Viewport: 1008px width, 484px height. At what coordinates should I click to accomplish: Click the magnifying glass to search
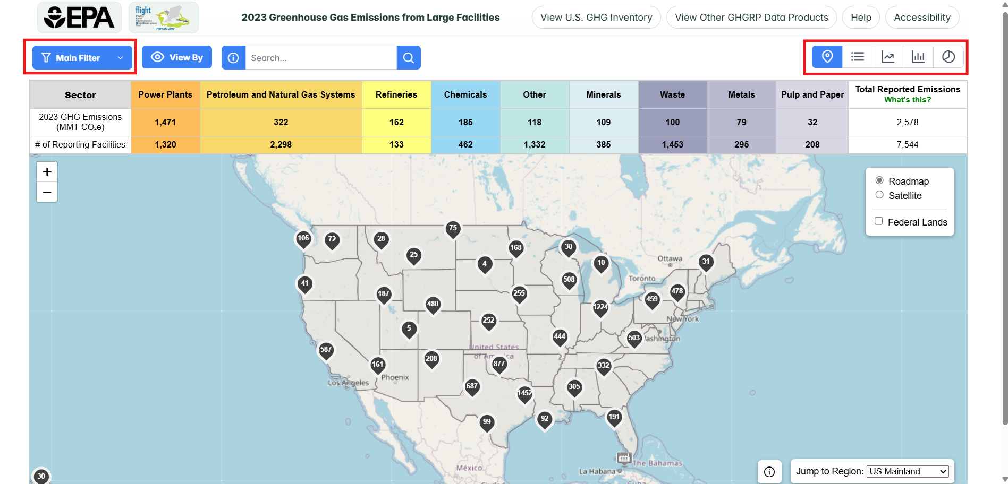(x=408, y=57)
